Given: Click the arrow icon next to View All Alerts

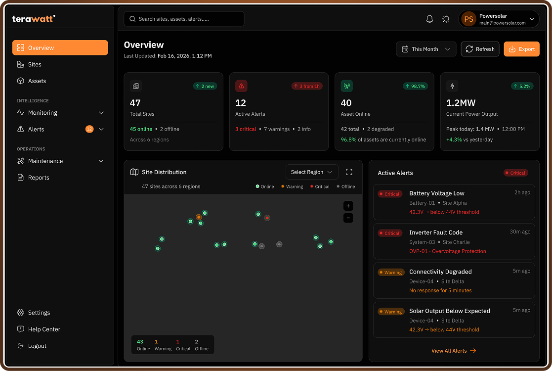Looking at the screenshot, I should click(472, 351).
